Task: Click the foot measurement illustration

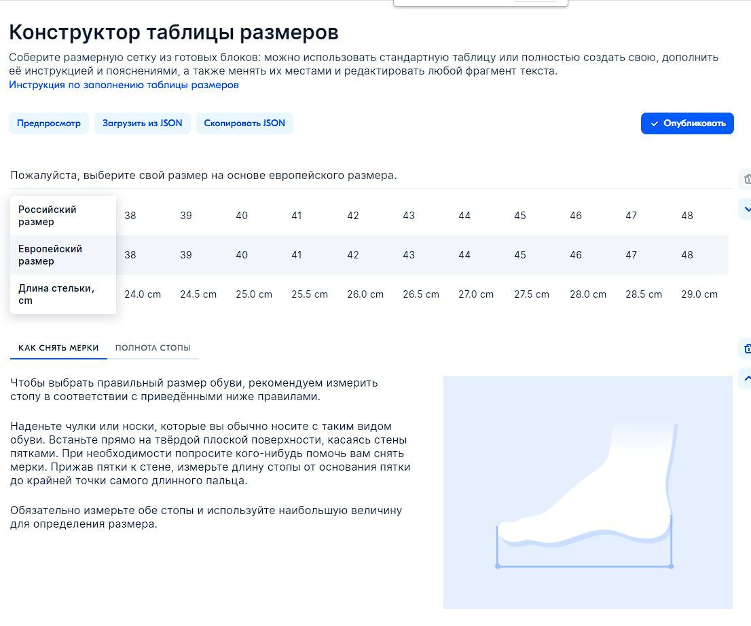Action: (x=587, y=492)
